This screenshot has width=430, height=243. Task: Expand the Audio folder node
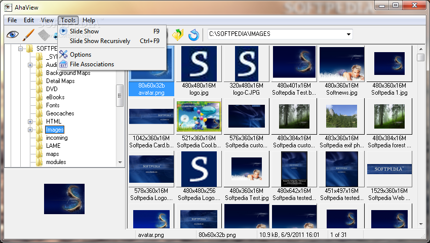[30, 65]
